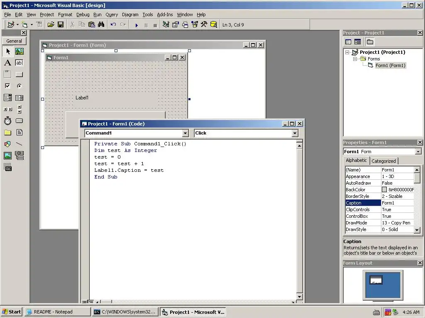This screenshot has width=425, height=318.
Task: Open the Add-Ins menu
Action: coord(165,14)
